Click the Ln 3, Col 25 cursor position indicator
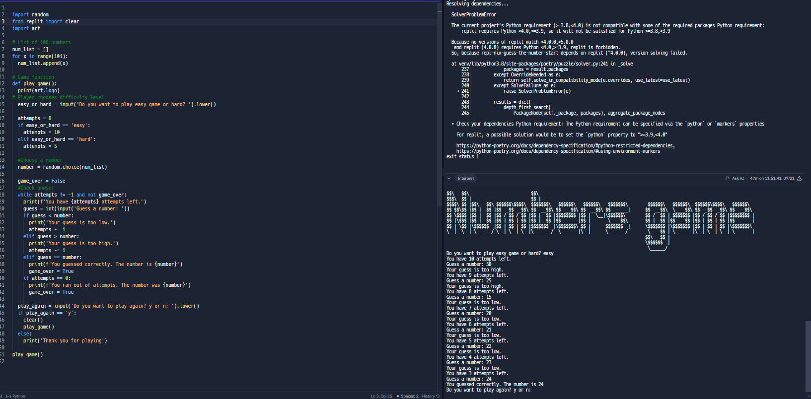Image resolution: width=811 pixels, height=399 pixels. click(381, 396)
